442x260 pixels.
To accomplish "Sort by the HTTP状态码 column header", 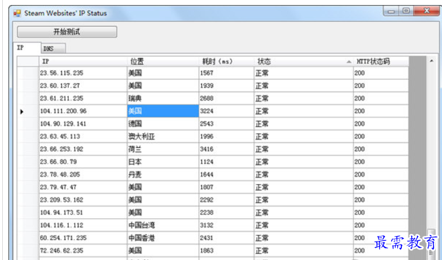I will [x=381, y=61].
